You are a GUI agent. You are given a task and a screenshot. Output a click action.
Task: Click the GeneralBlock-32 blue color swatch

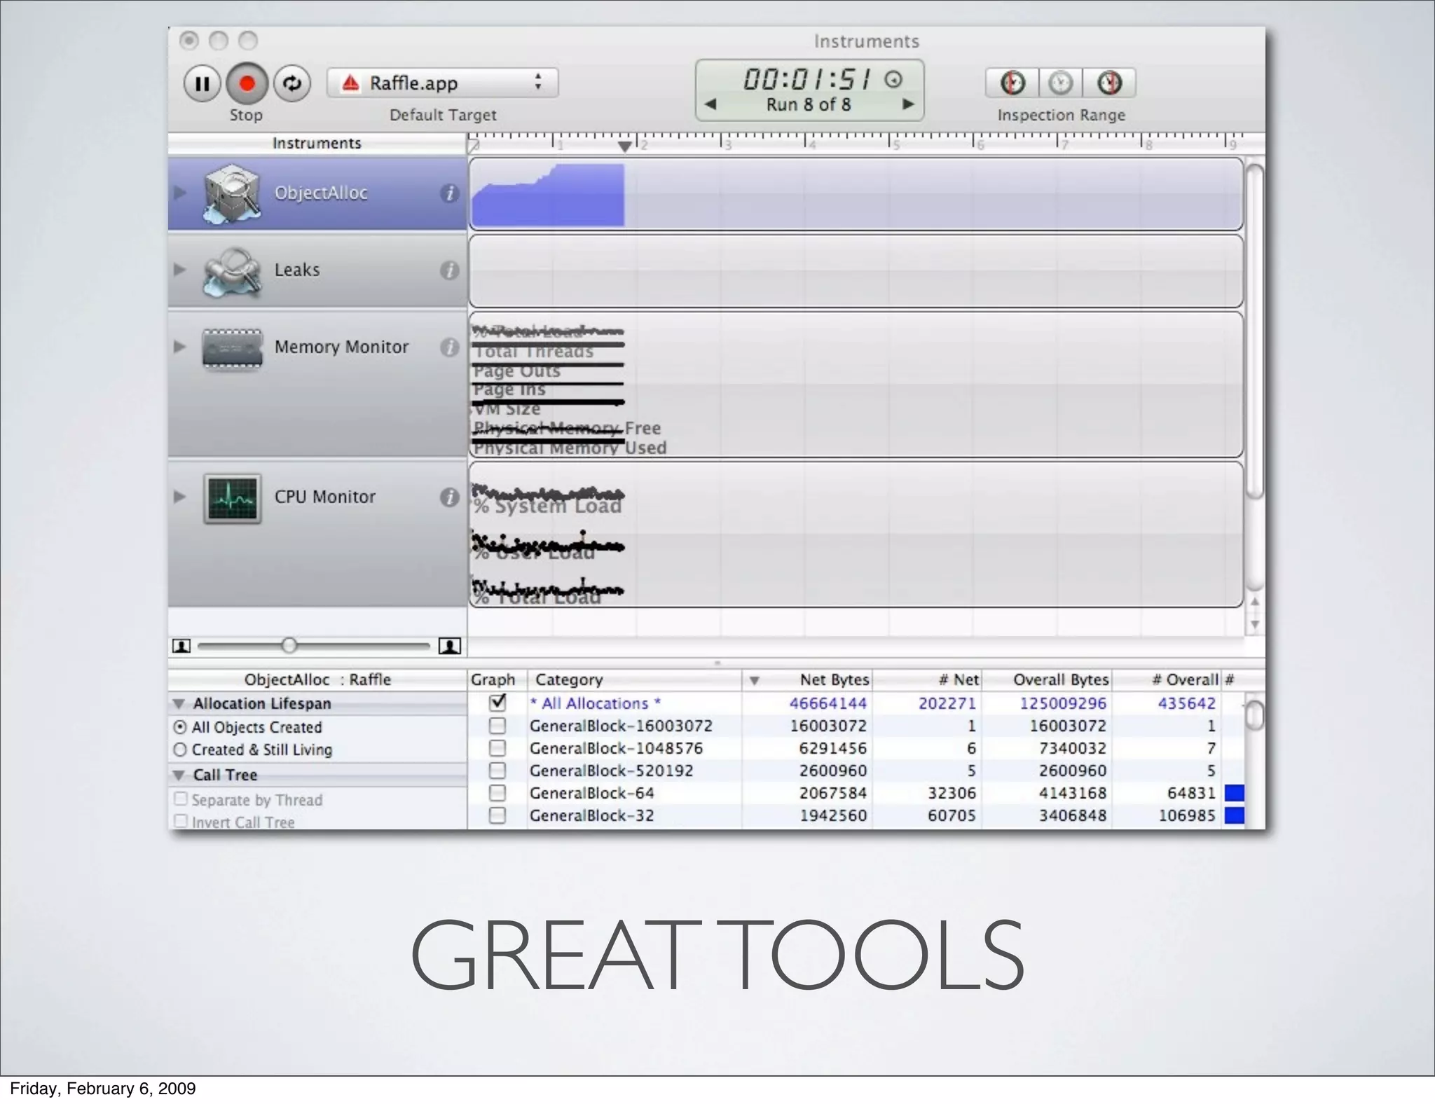(x=1234, y=815)
